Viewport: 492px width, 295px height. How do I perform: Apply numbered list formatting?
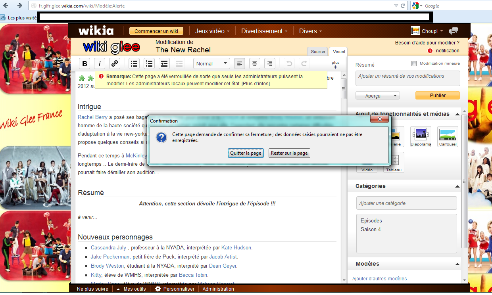[149, 63]
